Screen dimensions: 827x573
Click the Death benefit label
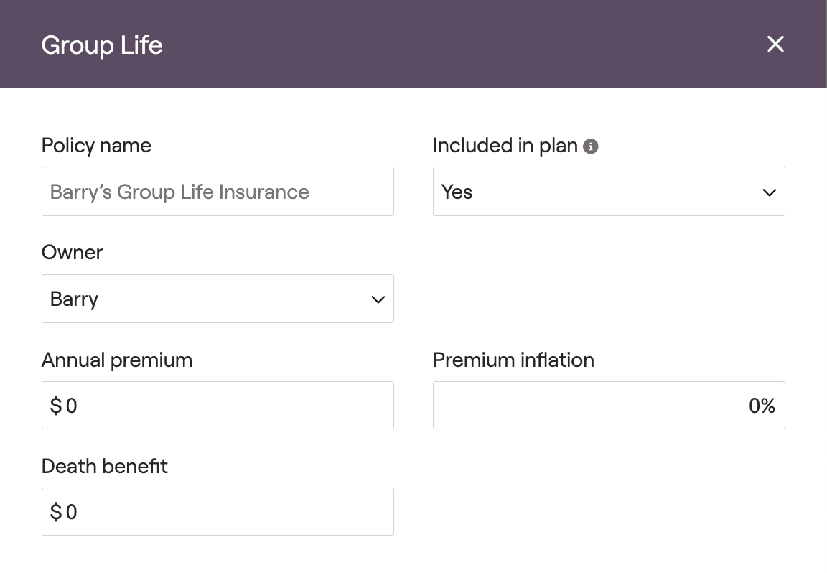(x=104, y=467)
